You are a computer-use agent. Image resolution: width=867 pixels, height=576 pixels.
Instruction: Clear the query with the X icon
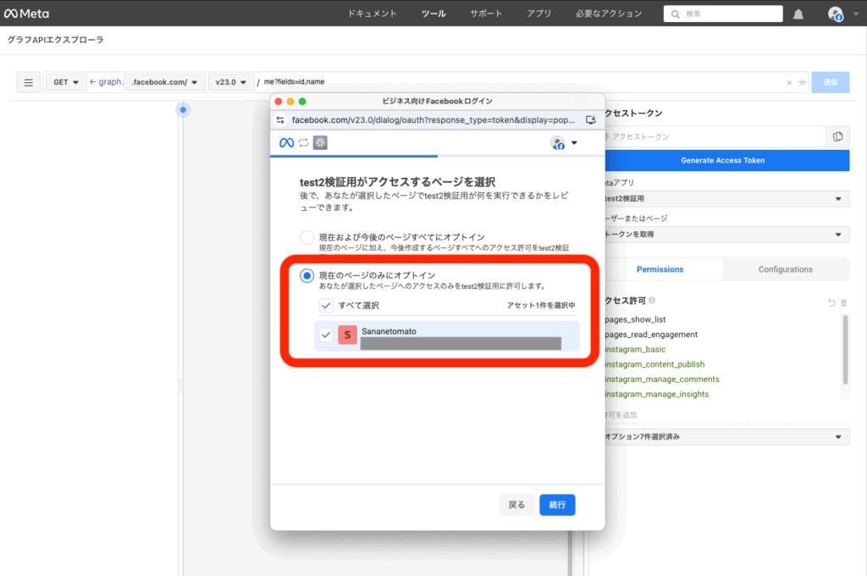click(x=789, y=82)
